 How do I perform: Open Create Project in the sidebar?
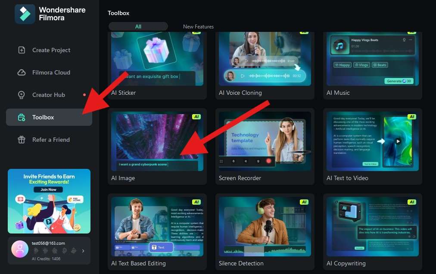click(x=49, y=50)
